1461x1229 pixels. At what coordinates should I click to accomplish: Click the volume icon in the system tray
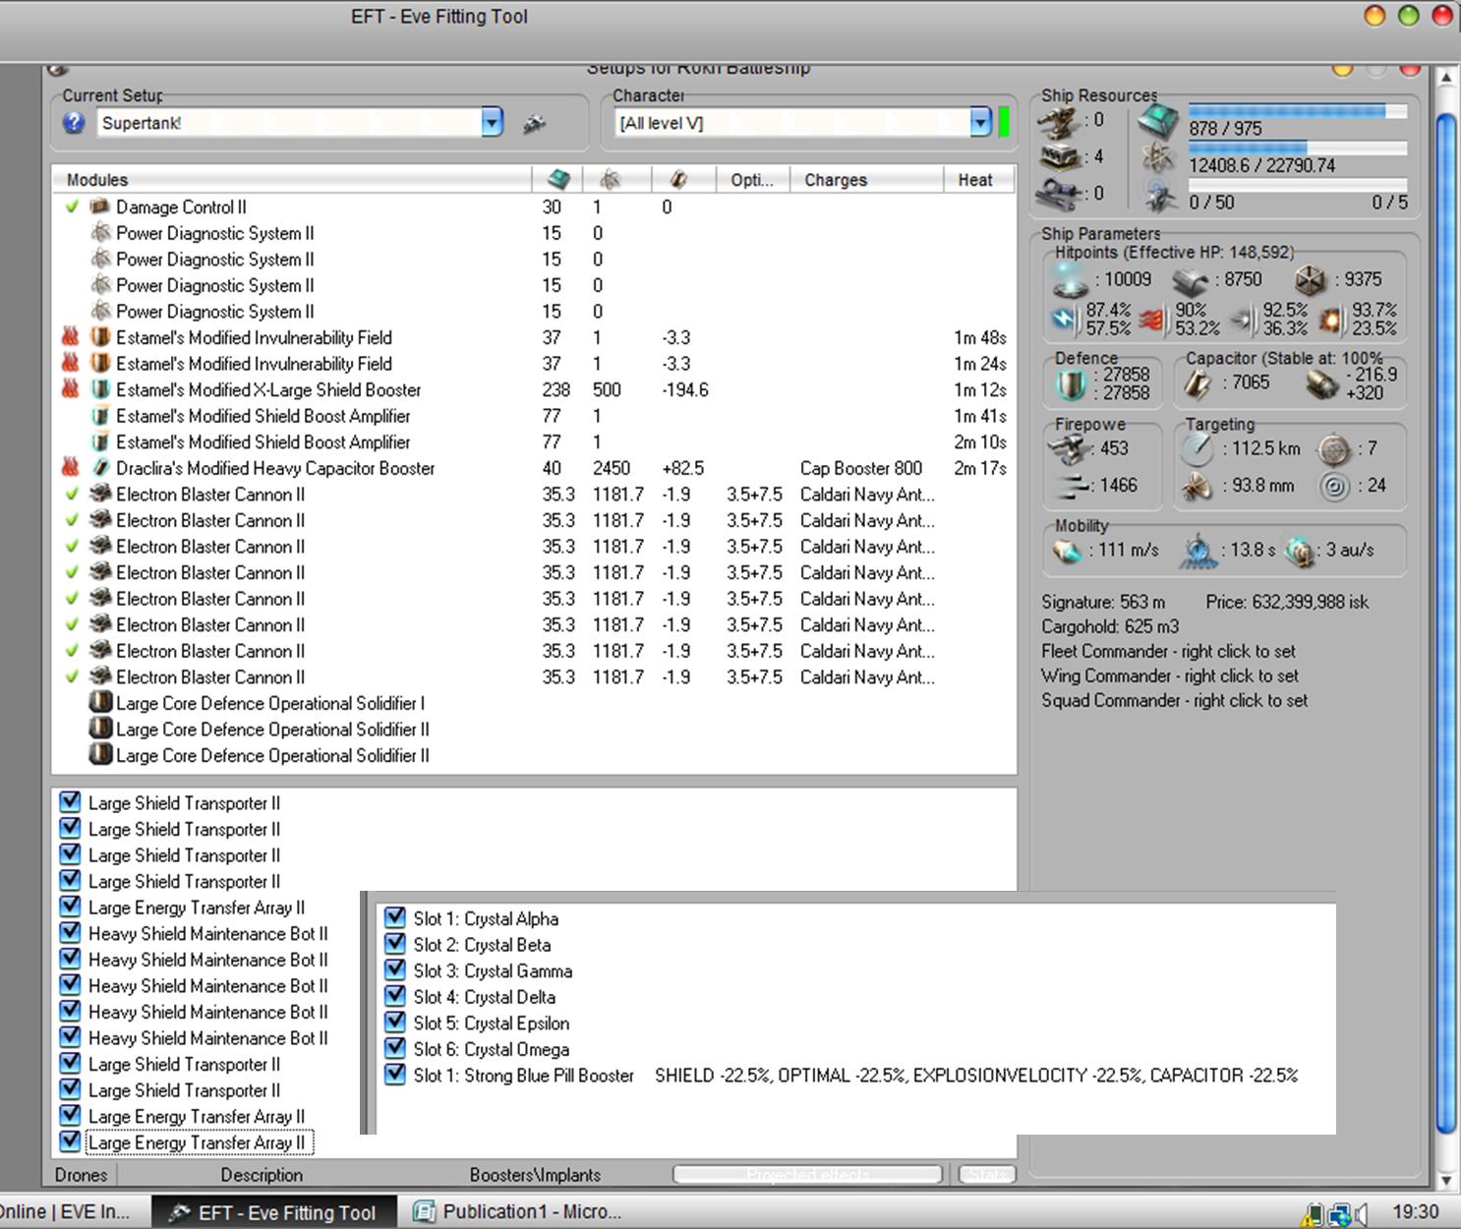pos(1362,1215)
